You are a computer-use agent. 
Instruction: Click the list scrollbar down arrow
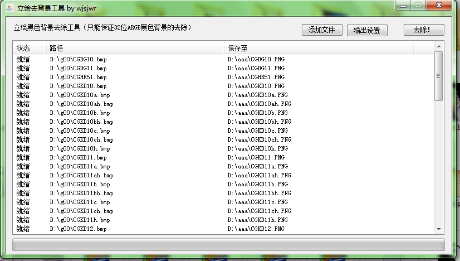(439, 229)
